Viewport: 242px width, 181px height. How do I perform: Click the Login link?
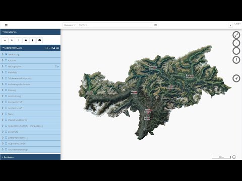point(237,24)
